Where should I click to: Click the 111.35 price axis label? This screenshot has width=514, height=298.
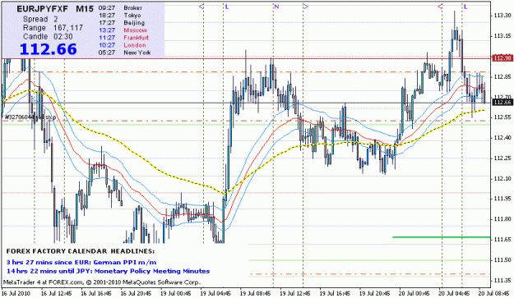(502, 280)
